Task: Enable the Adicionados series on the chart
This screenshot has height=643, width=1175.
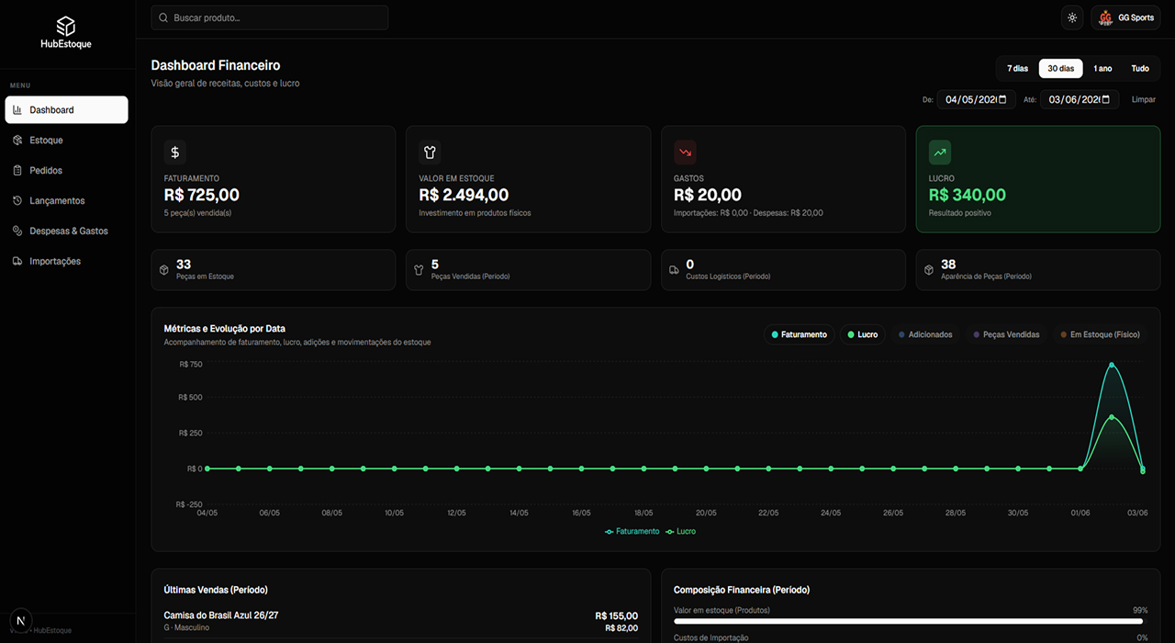Action: pyautogui.click(x=925, y=335)
